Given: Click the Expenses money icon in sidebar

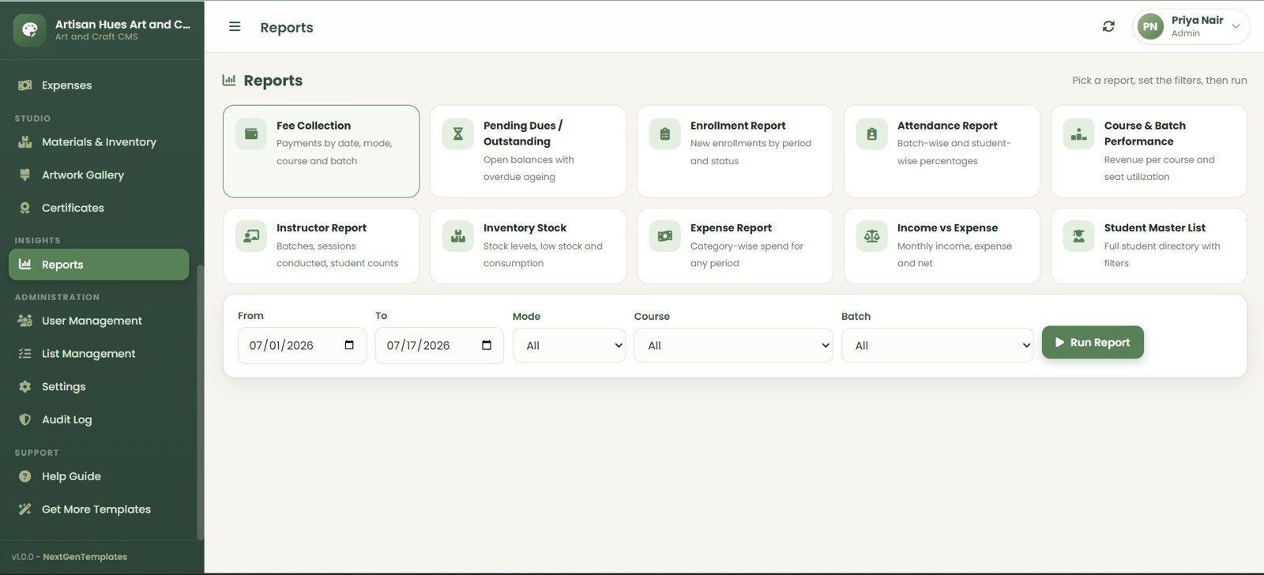Looking at the screenshot, I should [25, 85].
